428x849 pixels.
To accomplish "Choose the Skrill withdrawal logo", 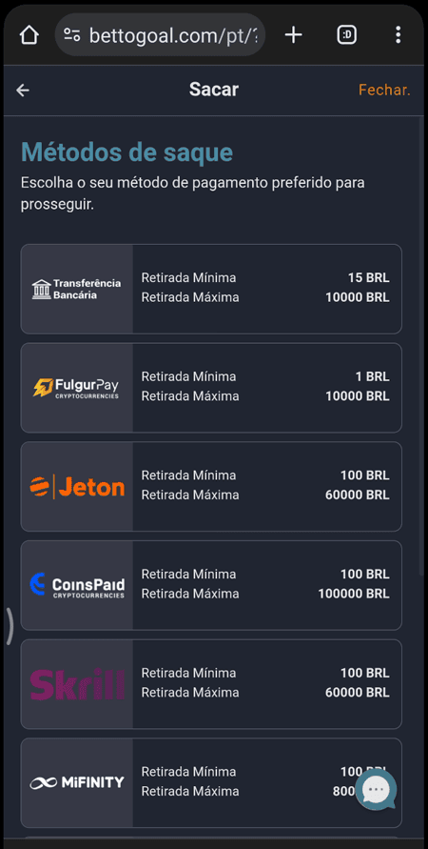I will point(77,684).
